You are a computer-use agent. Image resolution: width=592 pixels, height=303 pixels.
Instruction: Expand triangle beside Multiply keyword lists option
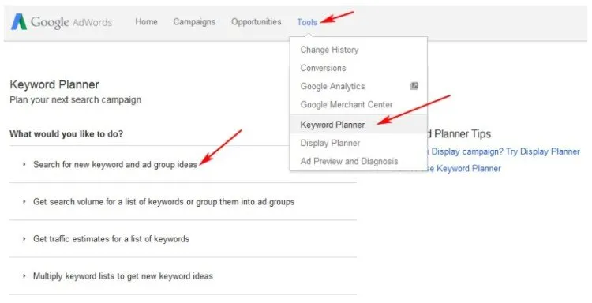click(x=24, y=276)
